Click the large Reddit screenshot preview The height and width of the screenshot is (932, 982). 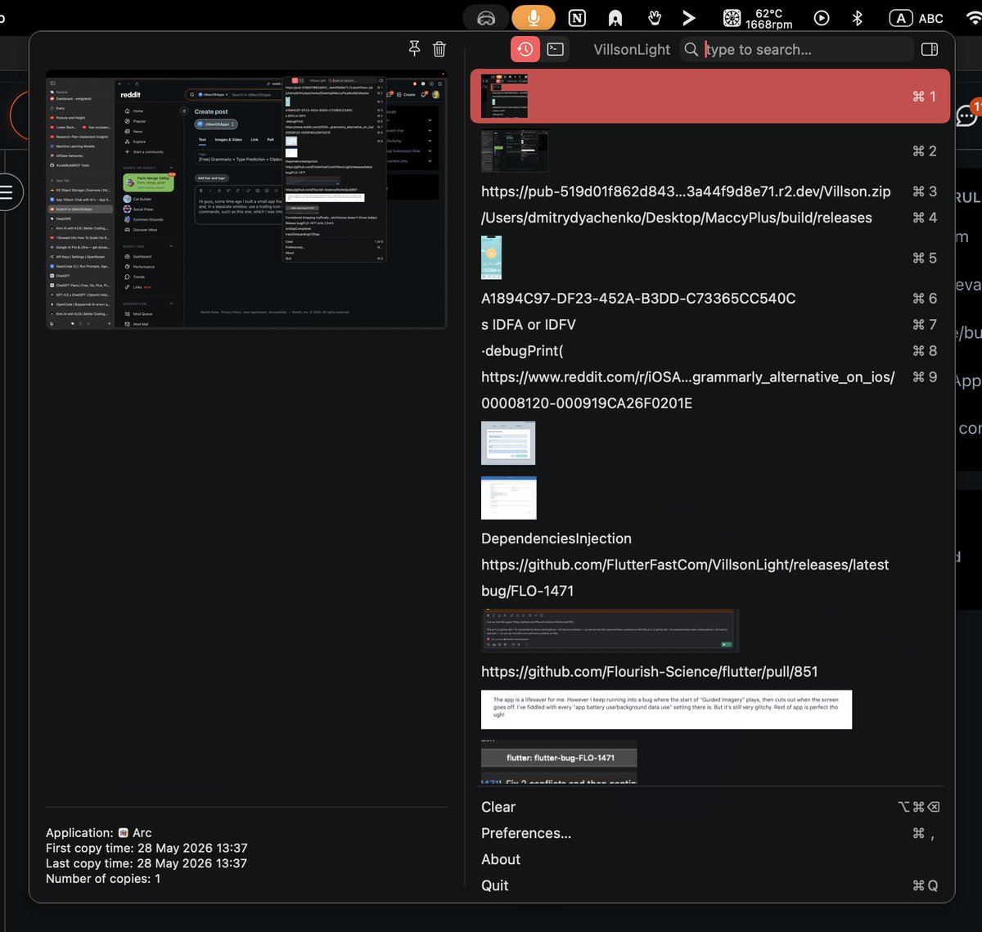(x=246, y=200)
